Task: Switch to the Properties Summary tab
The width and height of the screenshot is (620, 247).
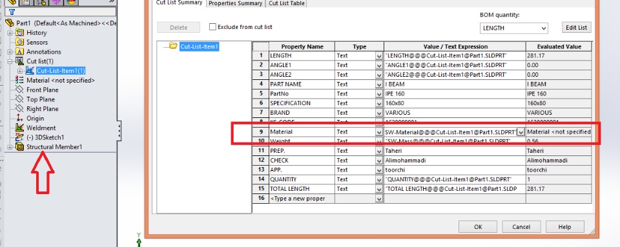Action: (235, 3)
